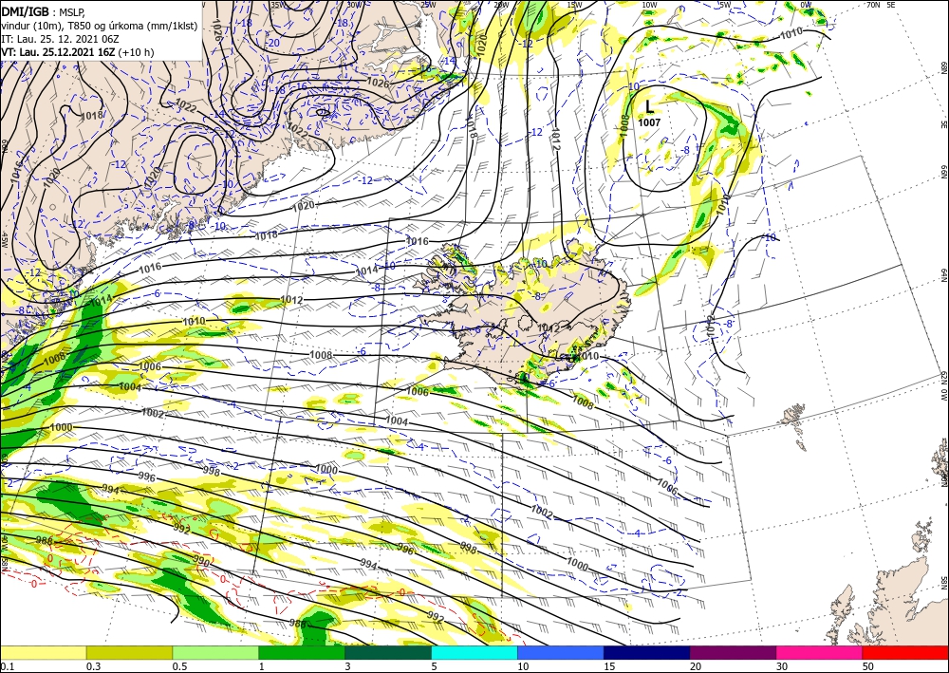Click the "5W" longitude label

point(726,5)
